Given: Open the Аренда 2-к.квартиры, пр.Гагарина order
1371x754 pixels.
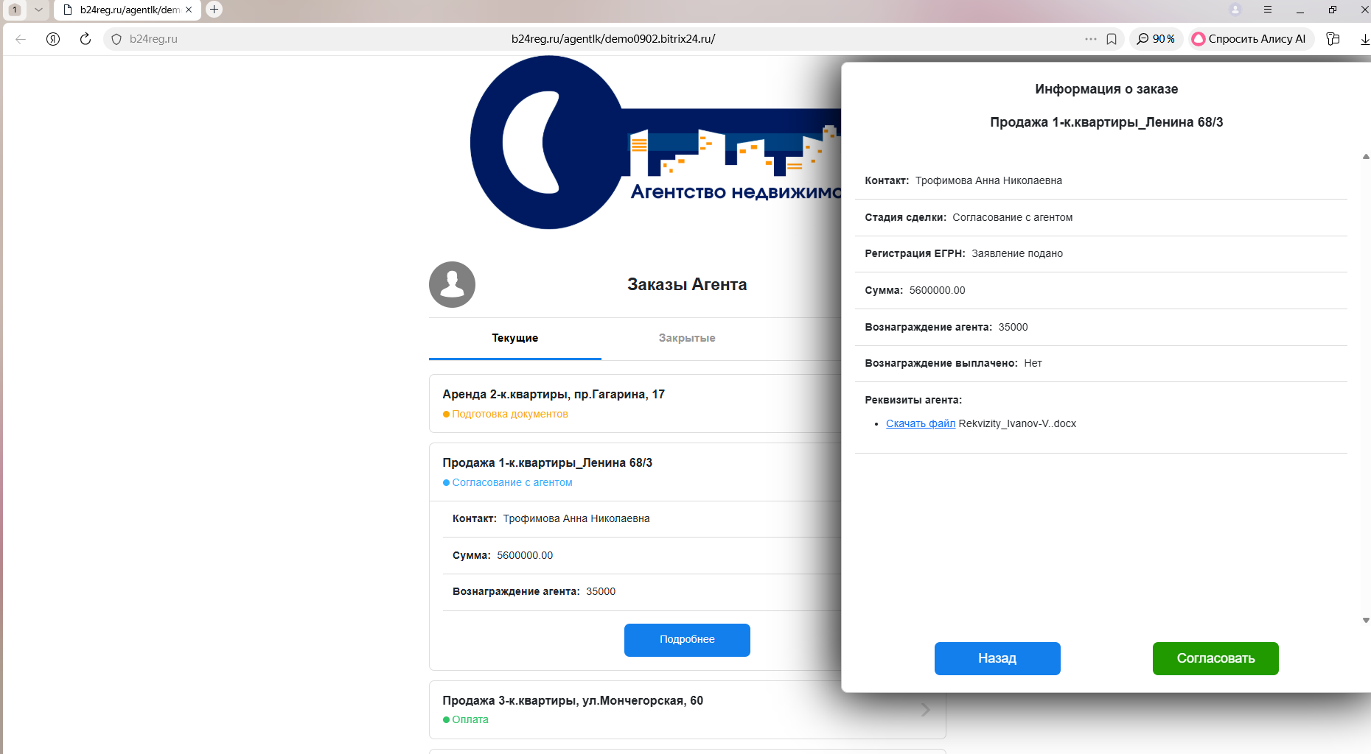Looking at the screenshot, I should click(x=635, y=404).
